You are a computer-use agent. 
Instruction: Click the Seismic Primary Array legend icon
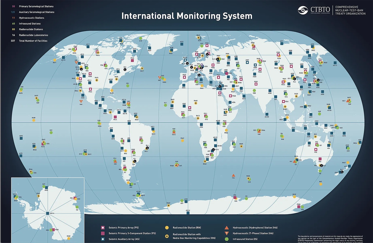pyautogui.click(x=103, y=228)
